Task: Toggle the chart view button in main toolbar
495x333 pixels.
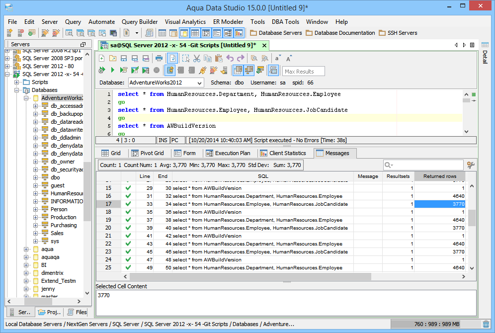Action: click(x=239, y=33)
